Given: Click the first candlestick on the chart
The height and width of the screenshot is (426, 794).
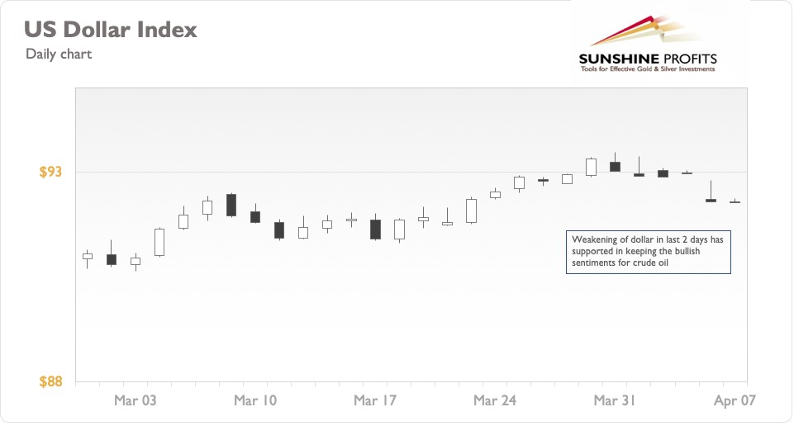Looking at the screenshot, I should (x=88, y=257).
